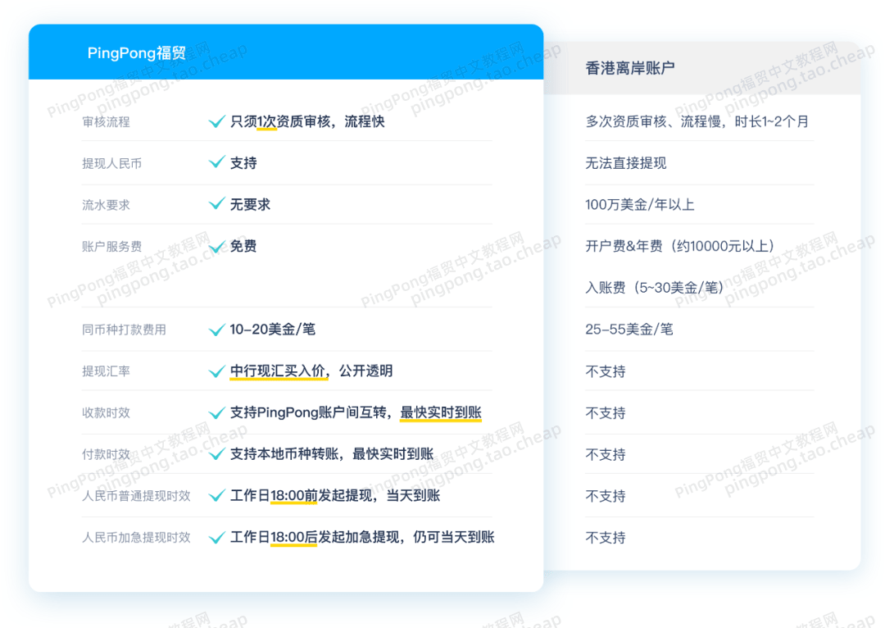
Task: Click the 免费 value
Action: pos(243,246)
